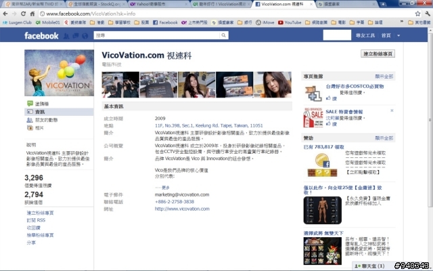Close the VicoVation.com Facebook tab

tap(311, 4)
